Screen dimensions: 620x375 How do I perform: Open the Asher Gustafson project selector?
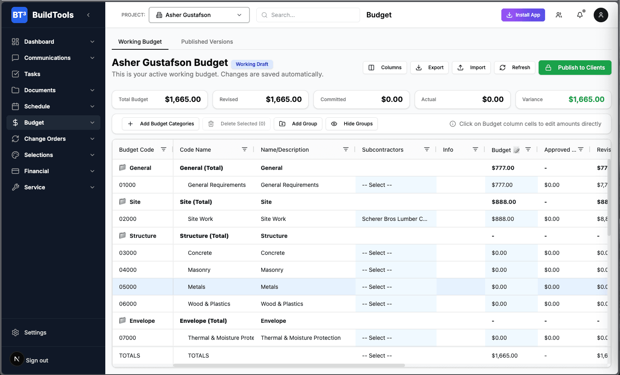(199, 15)
